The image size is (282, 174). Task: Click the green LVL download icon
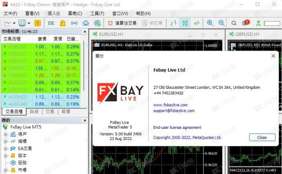(x=258, y=23)
